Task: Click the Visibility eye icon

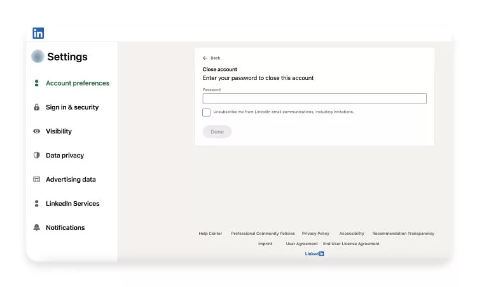Action: 37,131
